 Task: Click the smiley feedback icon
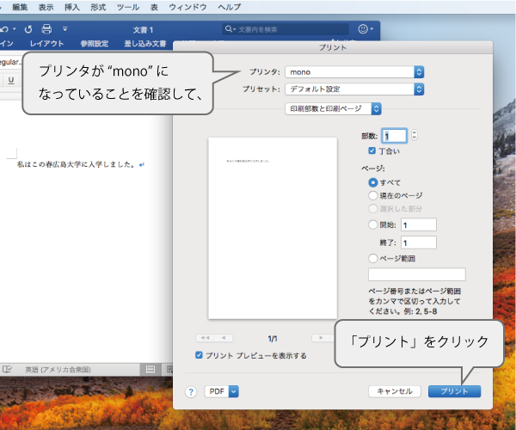(x=363, y=29)
